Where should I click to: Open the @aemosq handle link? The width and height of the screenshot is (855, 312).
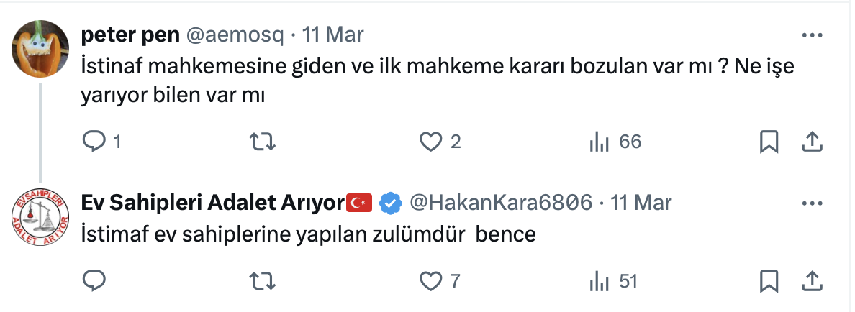coord(236,35)
